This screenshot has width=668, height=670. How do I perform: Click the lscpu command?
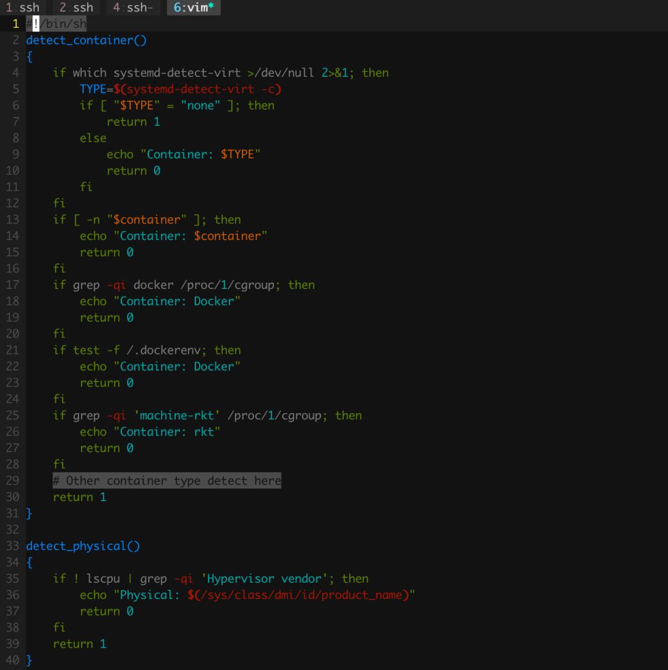coord(103,578)
